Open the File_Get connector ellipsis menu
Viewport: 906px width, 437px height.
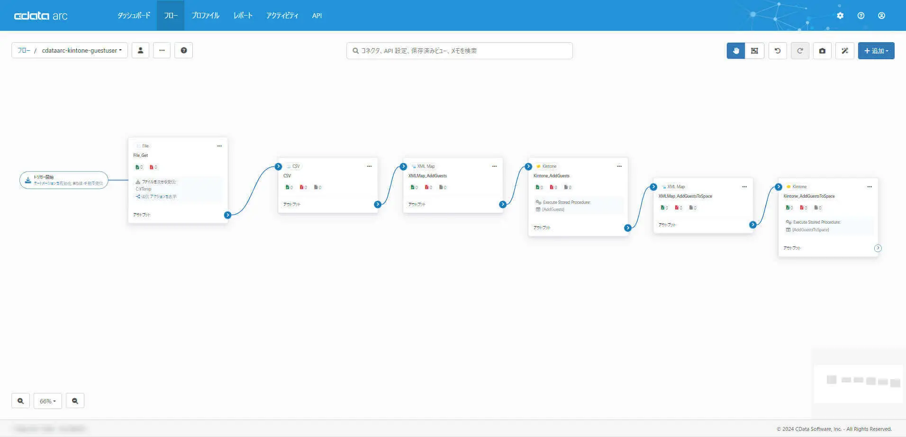coord(219,146)
